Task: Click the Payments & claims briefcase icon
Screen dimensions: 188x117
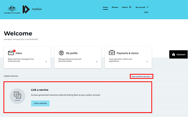Action: [112, 53]
